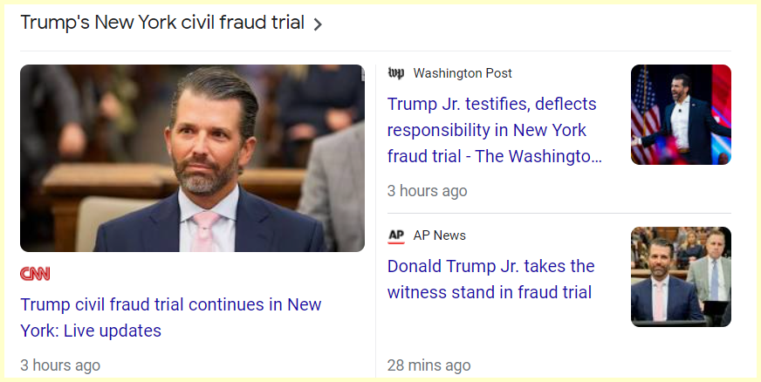Click the Washington Post logo icon

(396, 73)
